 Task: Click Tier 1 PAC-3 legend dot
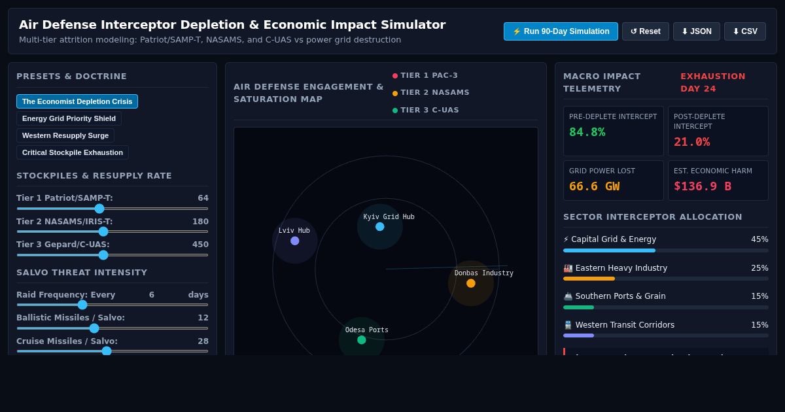pos(395,76)
